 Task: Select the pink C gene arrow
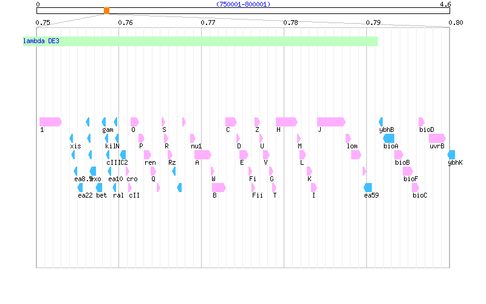point(230,122)
